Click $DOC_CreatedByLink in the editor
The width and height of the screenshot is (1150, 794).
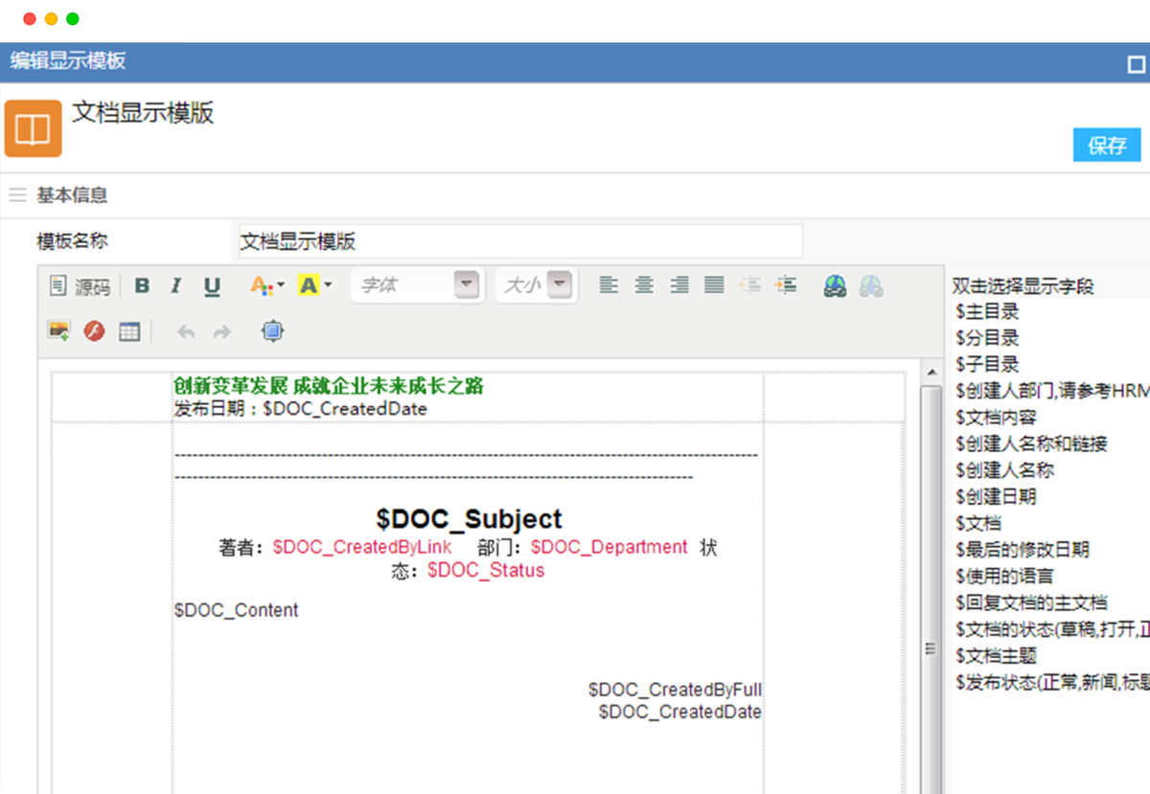point(362,547)
